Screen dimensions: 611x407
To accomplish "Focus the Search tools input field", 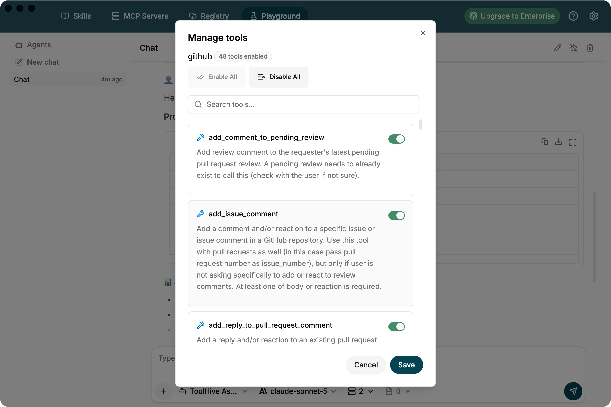I will pos(303,104).
